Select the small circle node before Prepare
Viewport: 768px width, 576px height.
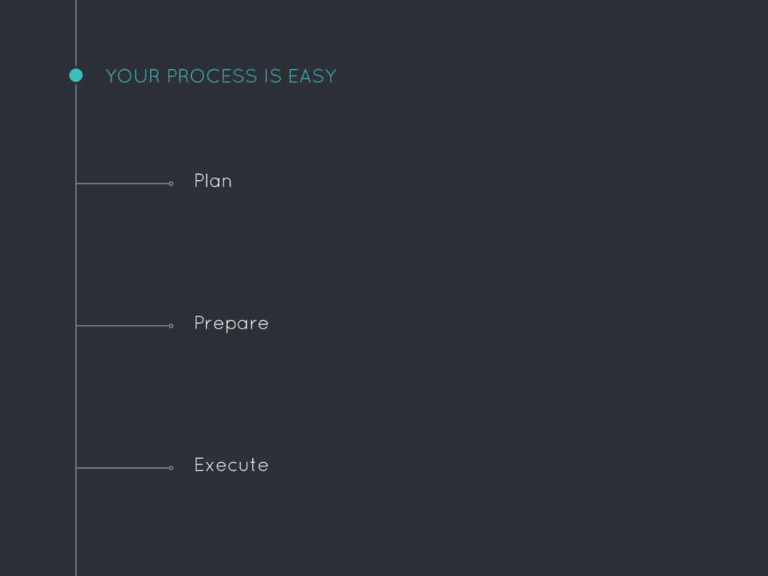click(x=171, y=325)
